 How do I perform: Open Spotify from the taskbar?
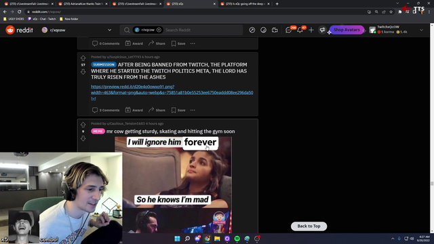[237, 239]
